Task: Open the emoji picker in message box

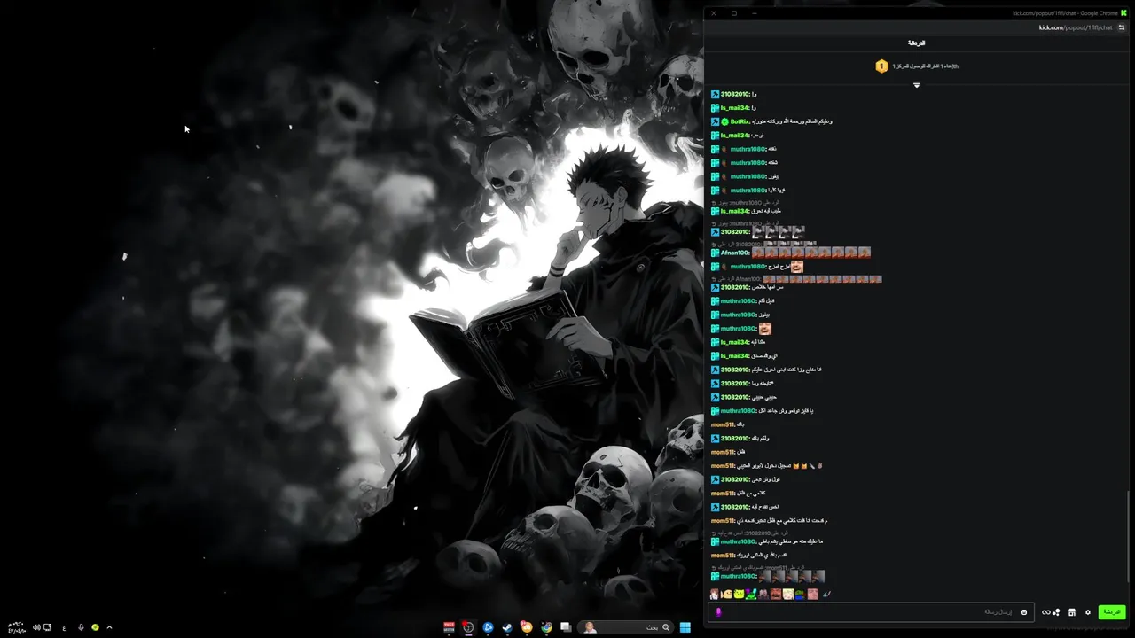Action: (1023, 612)
